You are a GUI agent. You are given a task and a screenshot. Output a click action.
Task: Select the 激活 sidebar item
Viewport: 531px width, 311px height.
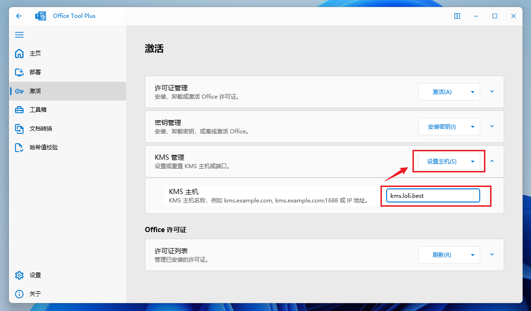point(67,91)
